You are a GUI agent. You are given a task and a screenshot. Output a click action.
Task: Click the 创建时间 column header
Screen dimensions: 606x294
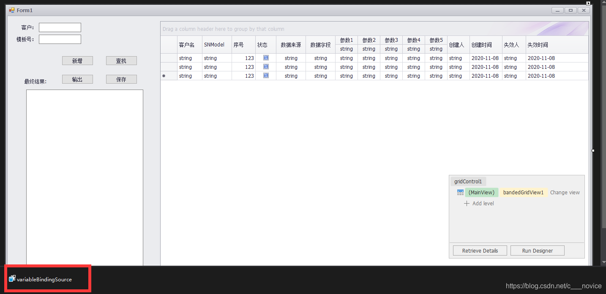486,45
